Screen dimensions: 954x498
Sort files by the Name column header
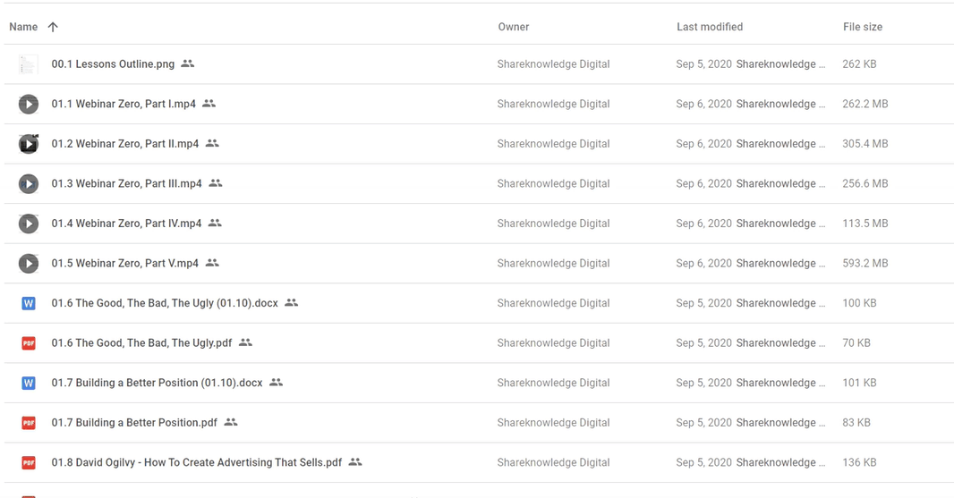(23, 27)
